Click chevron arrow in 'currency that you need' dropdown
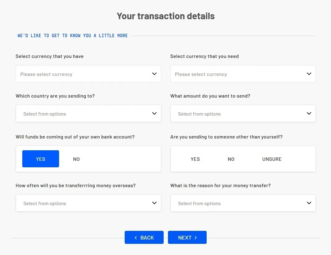Viewport: 331px width, 255px height. (309, 74)
